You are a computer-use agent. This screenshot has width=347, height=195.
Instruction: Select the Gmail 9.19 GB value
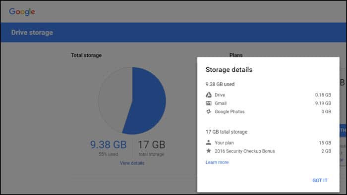point(323,103)
